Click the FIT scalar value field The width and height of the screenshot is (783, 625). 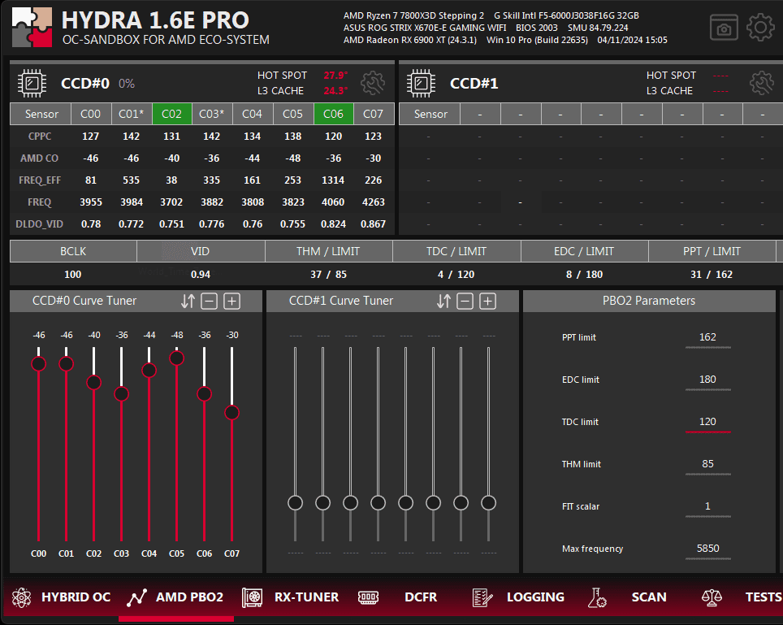tap(708, 507)
